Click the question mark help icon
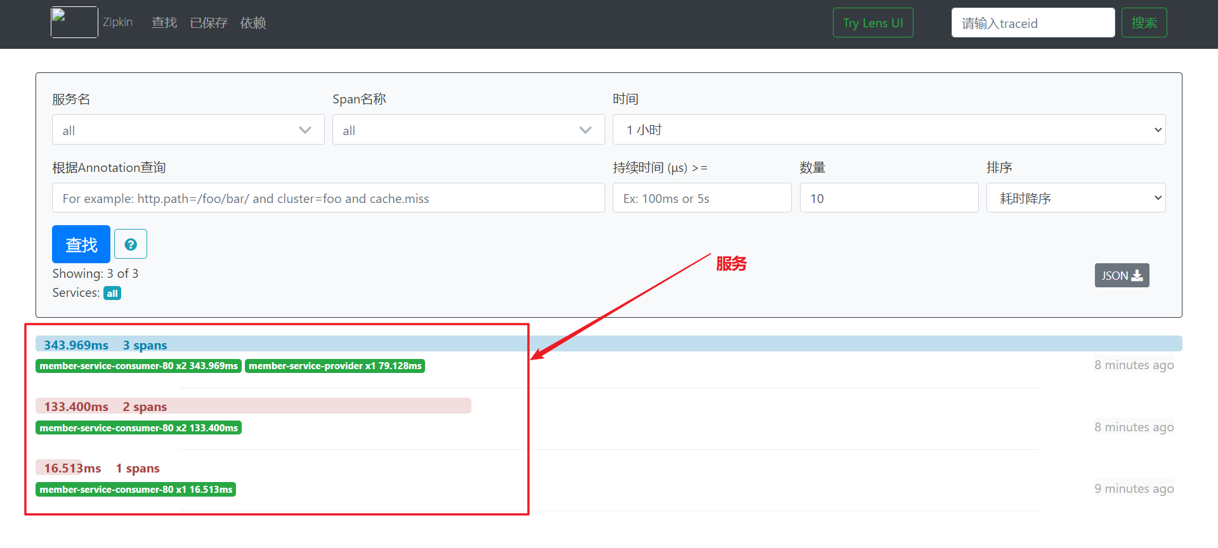Screen dimensions: 1218x548 pos(131,244)
